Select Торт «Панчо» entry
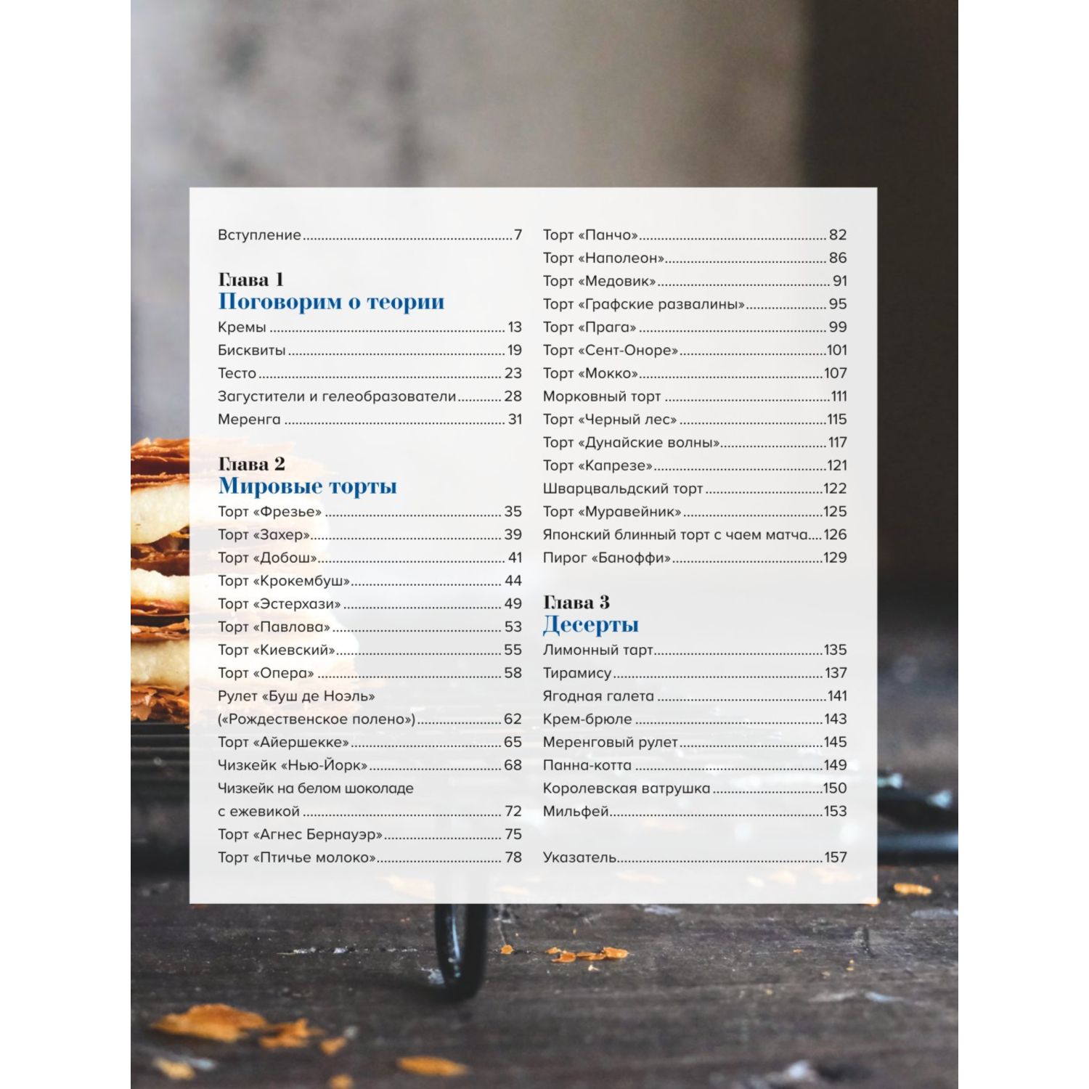The width and height of the screenshot is (1089, 1089). coord(695,234)
